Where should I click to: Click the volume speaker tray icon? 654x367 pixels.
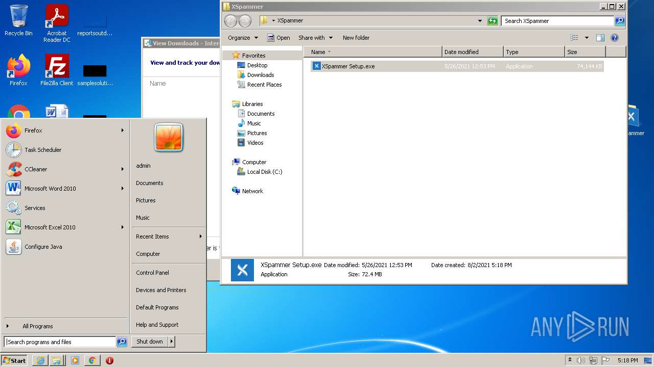click(x=581, y=360)
